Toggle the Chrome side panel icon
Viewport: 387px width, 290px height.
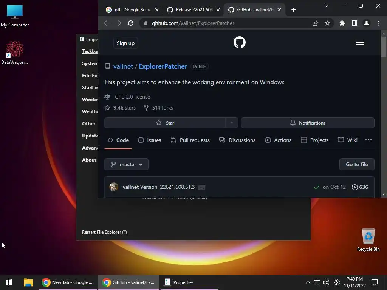tap(354, 23)
